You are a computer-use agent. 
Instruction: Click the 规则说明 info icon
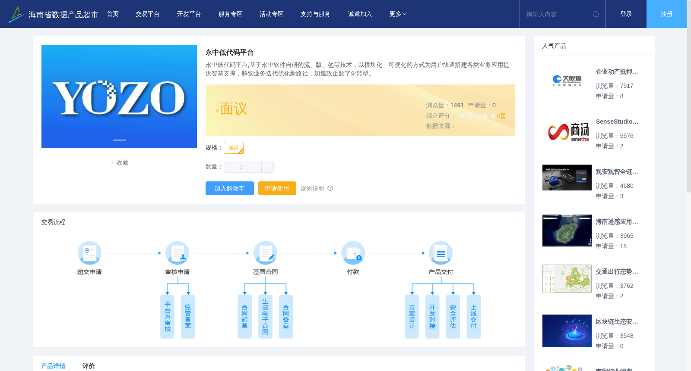point(330,188)
